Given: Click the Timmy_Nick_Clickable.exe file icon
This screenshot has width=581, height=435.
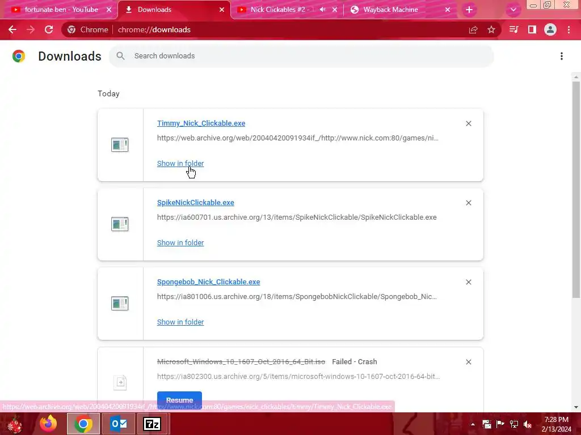Looking at the screenshot, I should click(x=120, y=145).
